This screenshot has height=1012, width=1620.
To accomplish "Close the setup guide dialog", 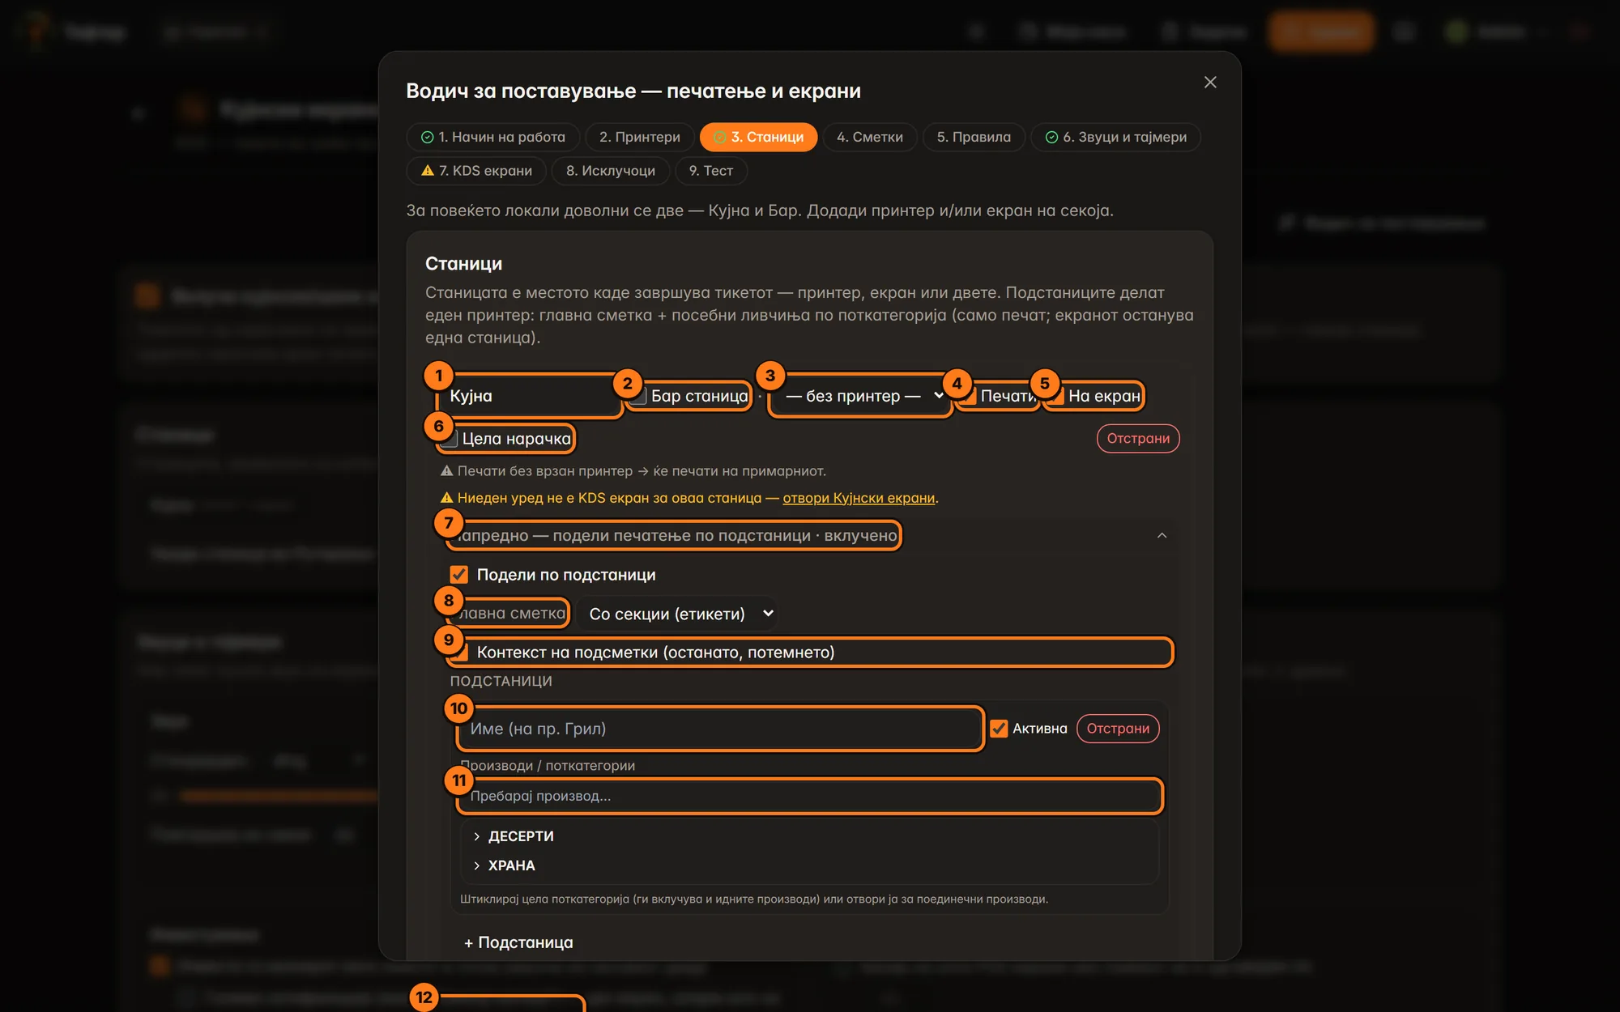I will [x=1210, y=83].
